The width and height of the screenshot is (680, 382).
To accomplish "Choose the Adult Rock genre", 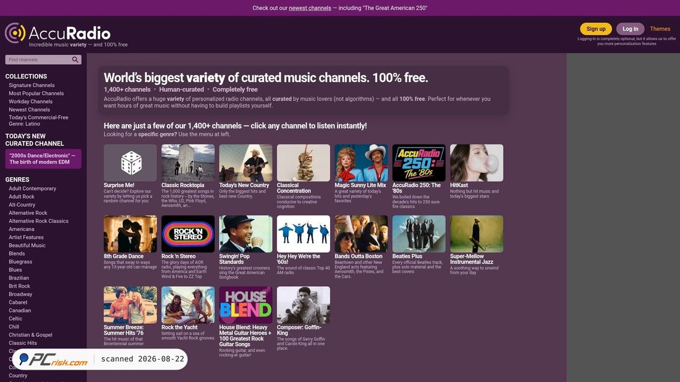I will click(21, 197).
